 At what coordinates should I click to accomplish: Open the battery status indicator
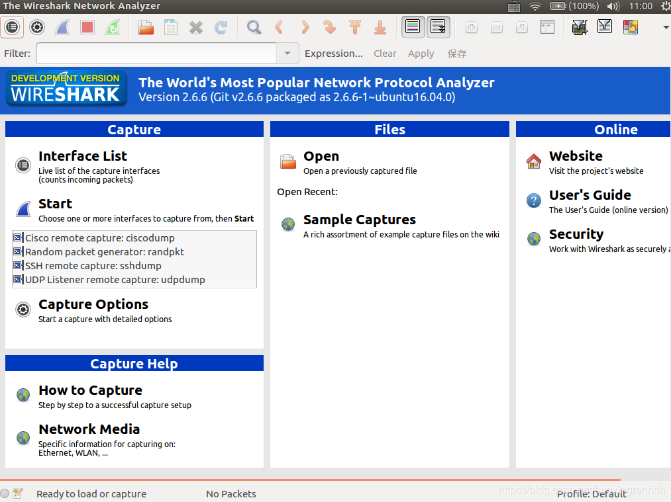tap(574, 6)
